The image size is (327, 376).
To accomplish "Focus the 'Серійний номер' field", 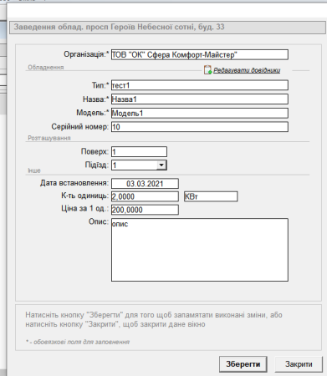I will click(x=200, y=127).
